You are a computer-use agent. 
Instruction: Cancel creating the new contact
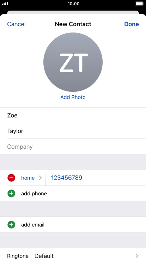coord(16,24)
